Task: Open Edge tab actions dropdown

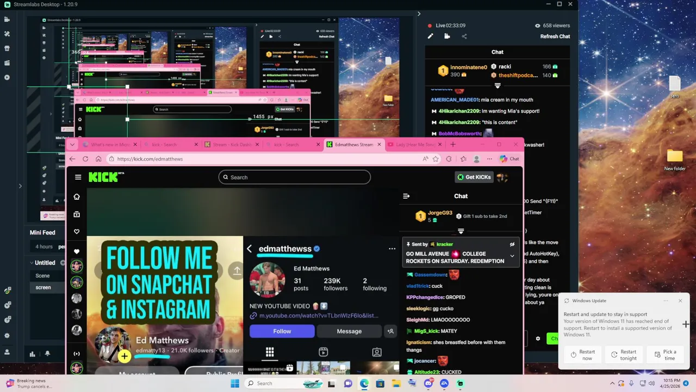Action: (x=72, y=144)
